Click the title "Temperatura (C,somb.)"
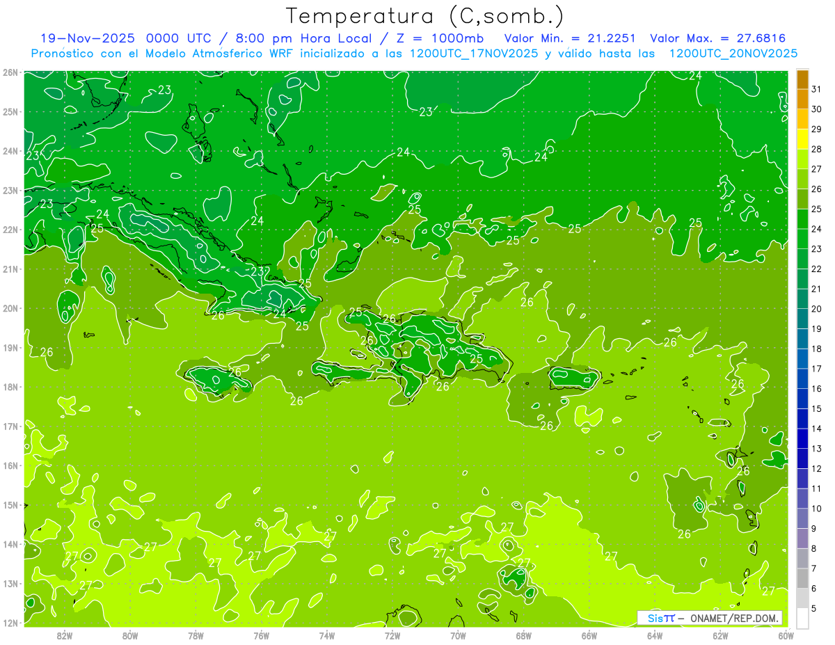The width and height of the screenshot is (835, 645). pos(425,16)
